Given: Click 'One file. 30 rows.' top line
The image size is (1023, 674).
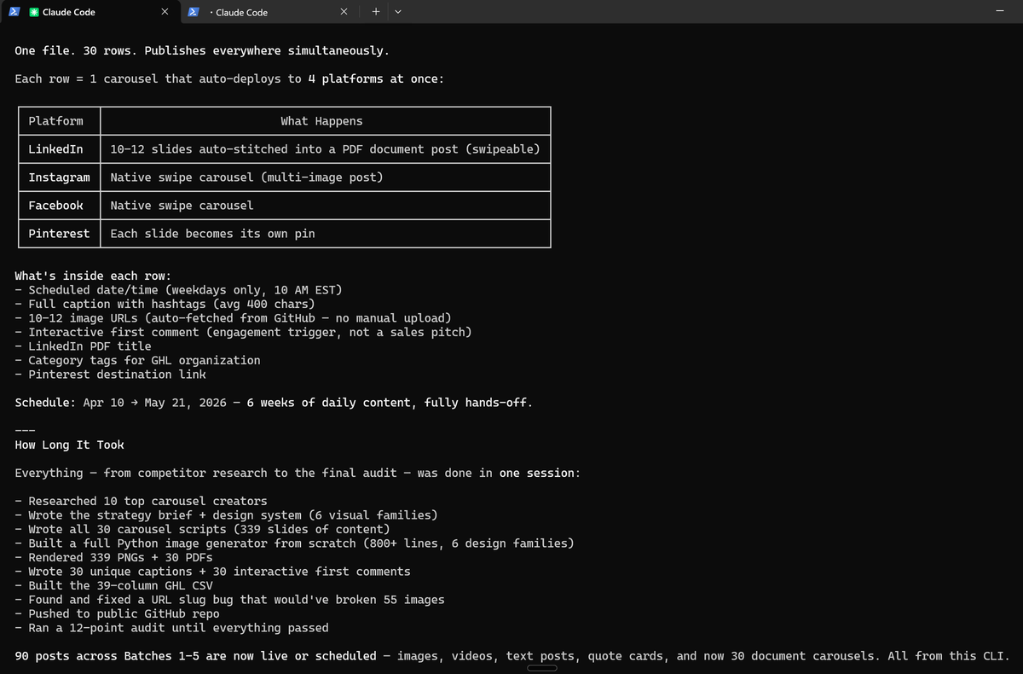Looking at the screenshot, I should click(x=202, y=51).
